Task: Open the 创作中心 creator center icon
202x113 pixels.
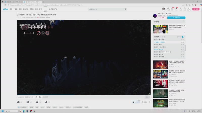Action: pos(189,9)
